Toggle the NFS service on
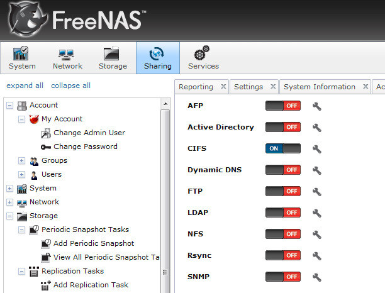 point(282,234)
